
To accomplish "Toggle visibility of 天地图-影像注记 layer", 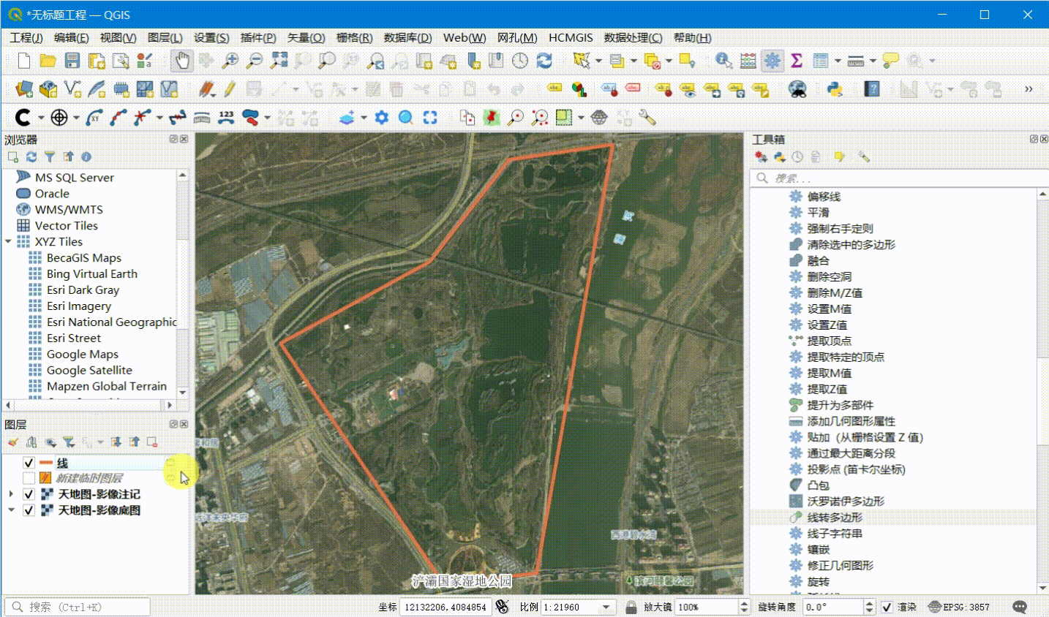I will [29, 494].
